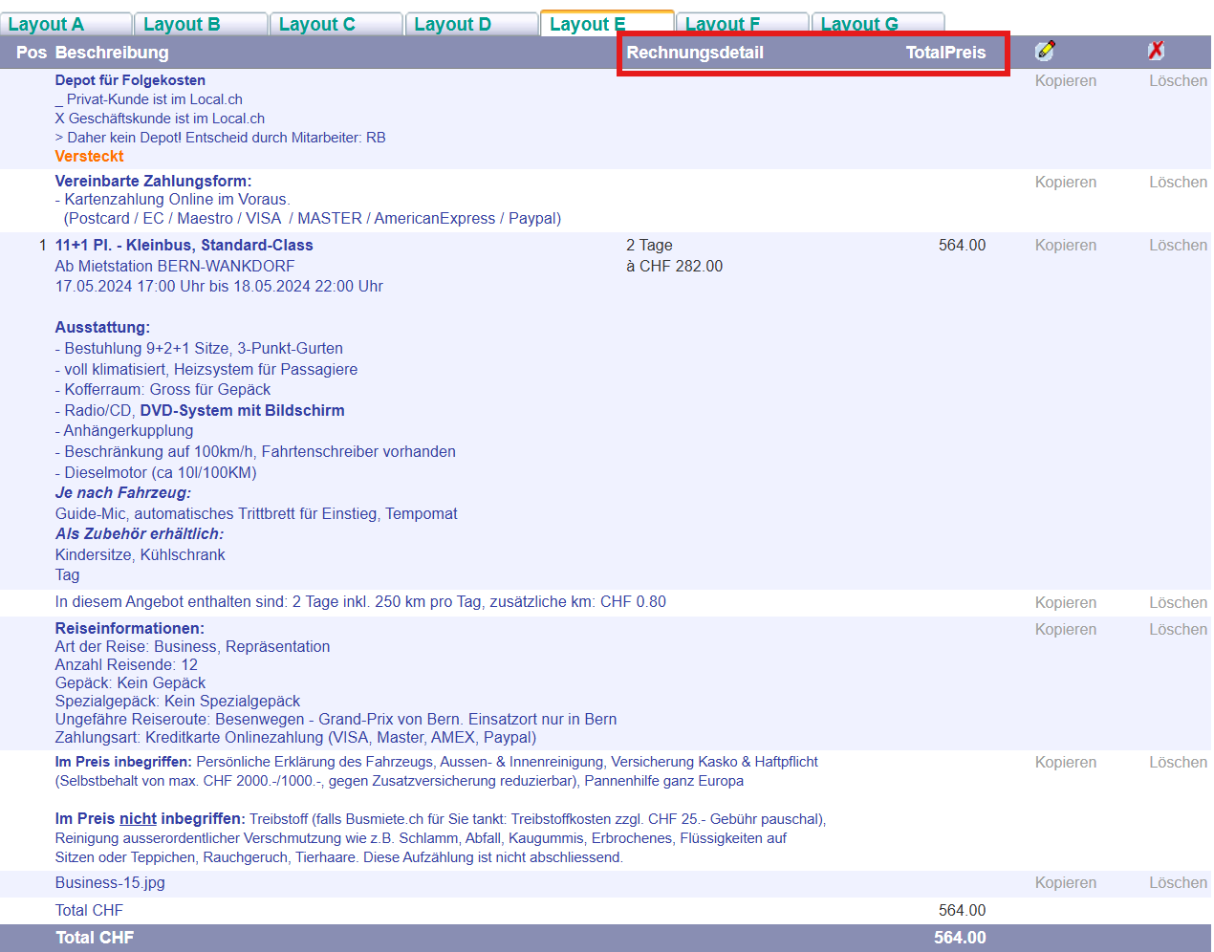Click the Business-15.jpg file name
1214x952 pixels.
point(110,883)
